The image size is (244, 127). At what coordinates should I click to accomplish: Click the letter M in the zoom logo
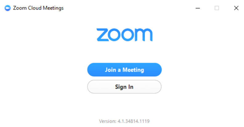click(144, 35)
